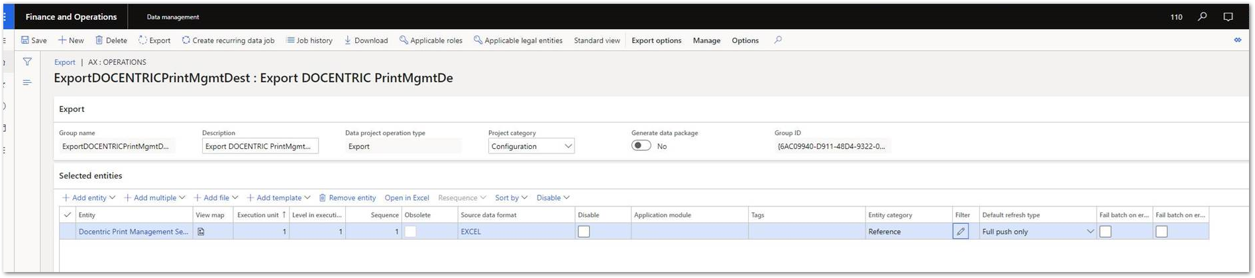Expand the Disable dropdown in grid toolbar
1255x278 pixels.
click(x=553, y=198)
